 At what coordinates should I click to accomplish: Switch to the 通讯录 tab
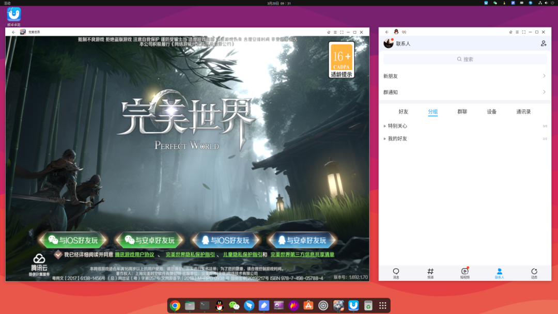tap(523, 112)
